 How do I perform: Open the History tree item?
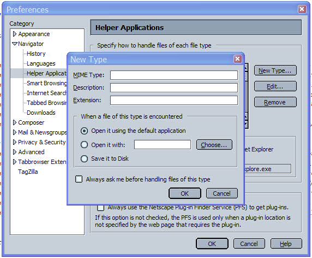(x=36, y=54)
